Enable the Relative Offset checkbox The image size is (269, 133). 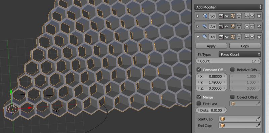232,70
